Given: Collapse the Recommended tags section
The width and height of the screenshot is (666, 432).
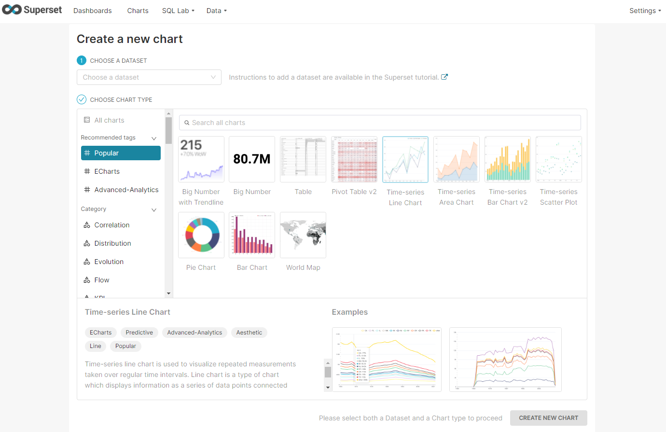Looking at the screenshot, I should point(154,138).
